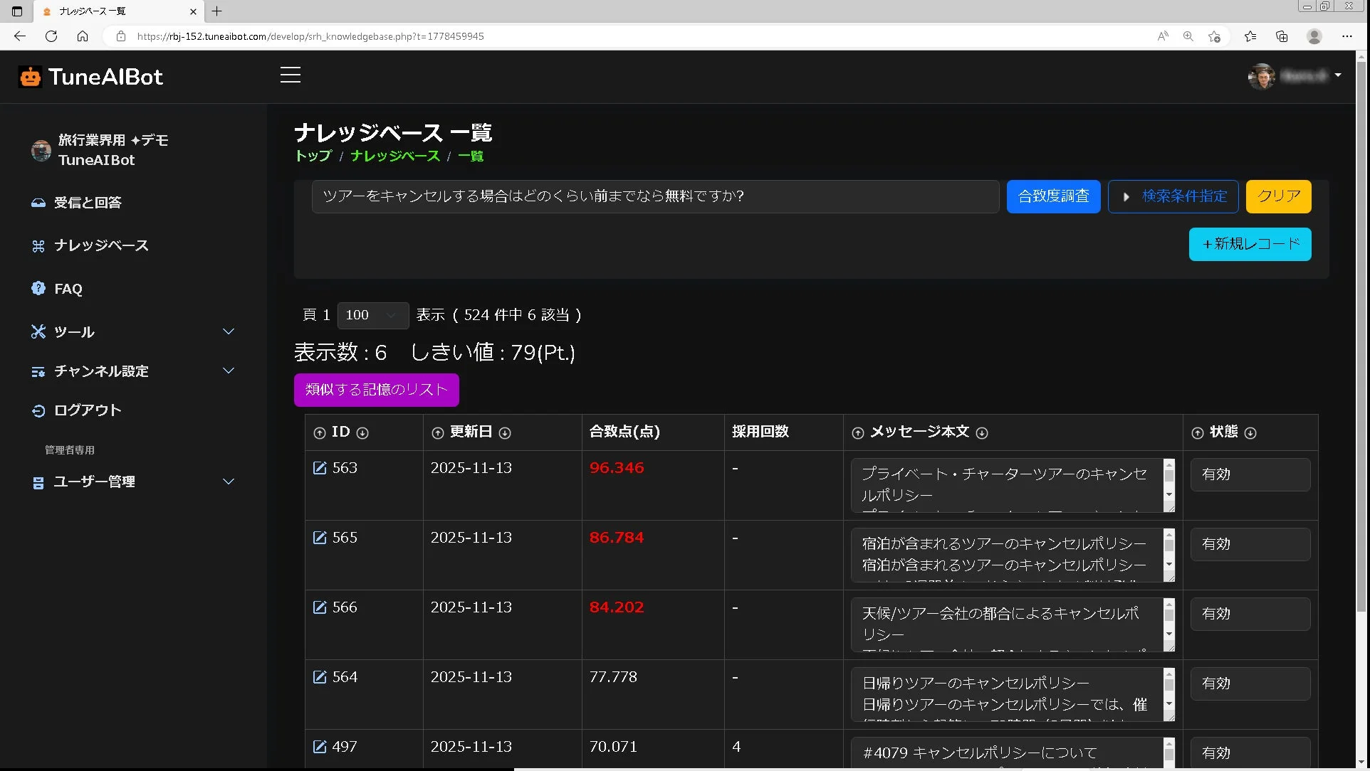Open browser zoom magnifier icon
This screenshot has width=1370, height=771.
[x=1188, y=36]
